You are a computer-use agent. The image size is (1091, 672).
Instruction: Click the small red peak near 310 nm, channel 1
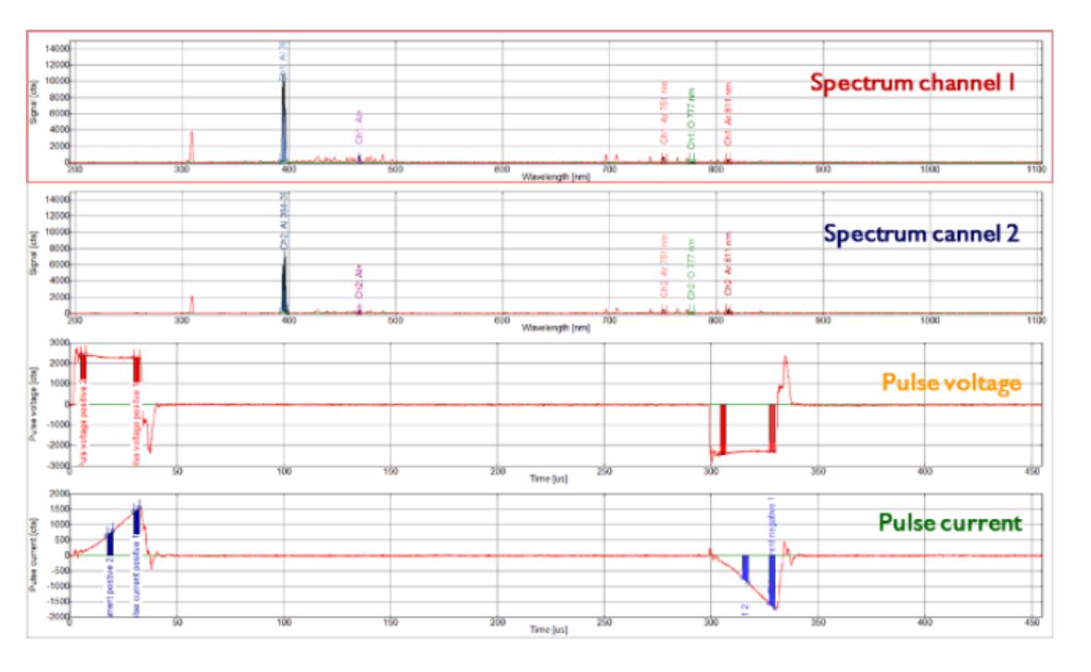[x=192, y=146]
